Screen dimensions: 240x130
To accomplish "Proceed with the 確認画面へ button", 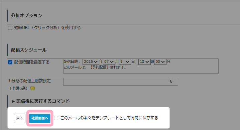I will click(x=40, y=118).
